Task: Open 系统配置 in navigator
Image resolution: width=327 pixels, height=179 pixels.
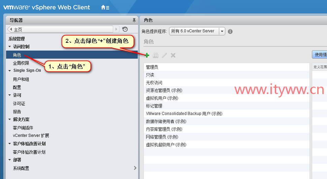Action: tap(21, 168)
